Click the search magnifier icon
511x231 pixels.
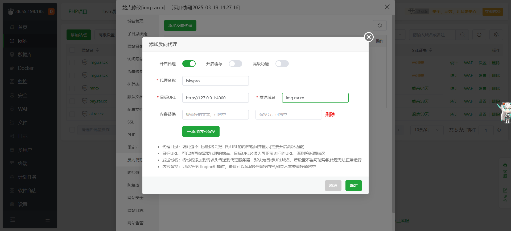pyautogui.click(x=462, y=35)
